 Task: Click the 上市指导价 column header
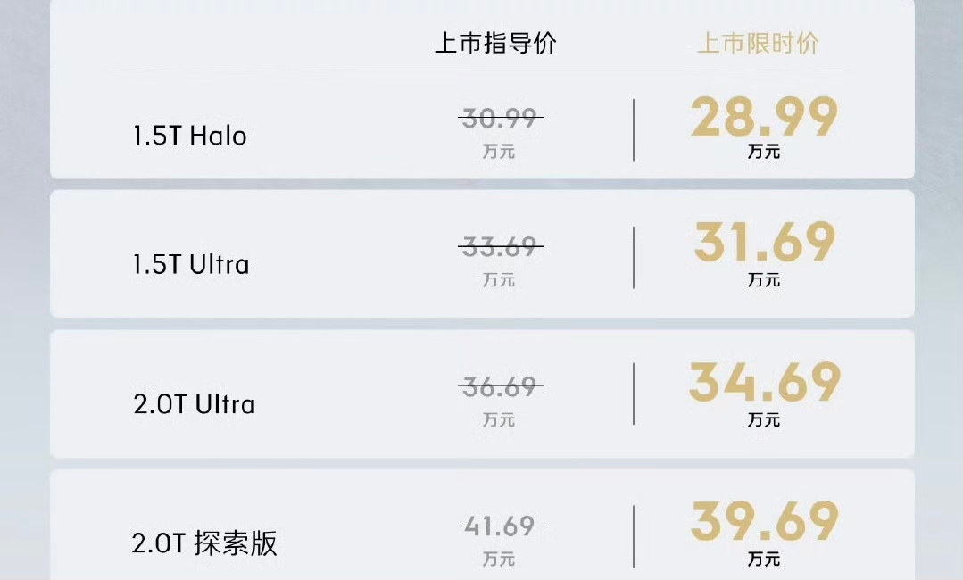click(x=495, y=44)
